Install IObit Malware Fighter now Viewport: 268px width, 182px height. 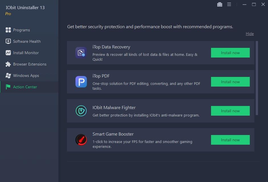click(x=230, y=111)
